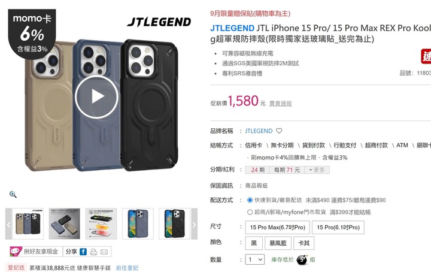Click the email envelope share icon
This screenshot has height=272, width=431.
click(104, 252)
